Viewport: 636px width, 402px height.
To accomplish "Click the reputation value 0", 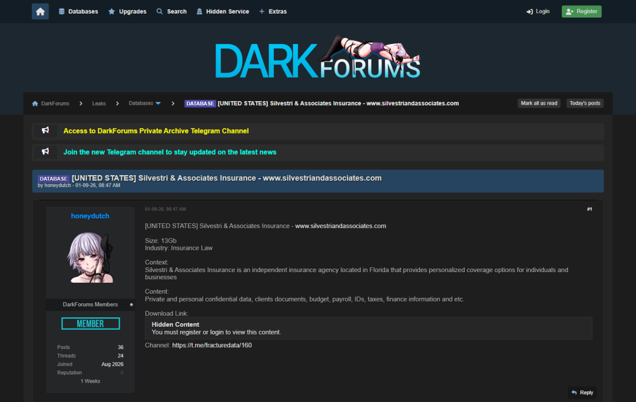I will coord(122,373).
